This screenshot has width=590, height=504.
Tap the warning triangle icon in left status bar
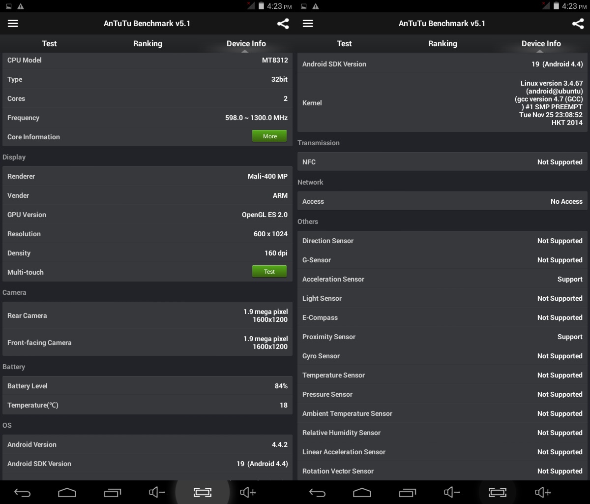[21, 6]
